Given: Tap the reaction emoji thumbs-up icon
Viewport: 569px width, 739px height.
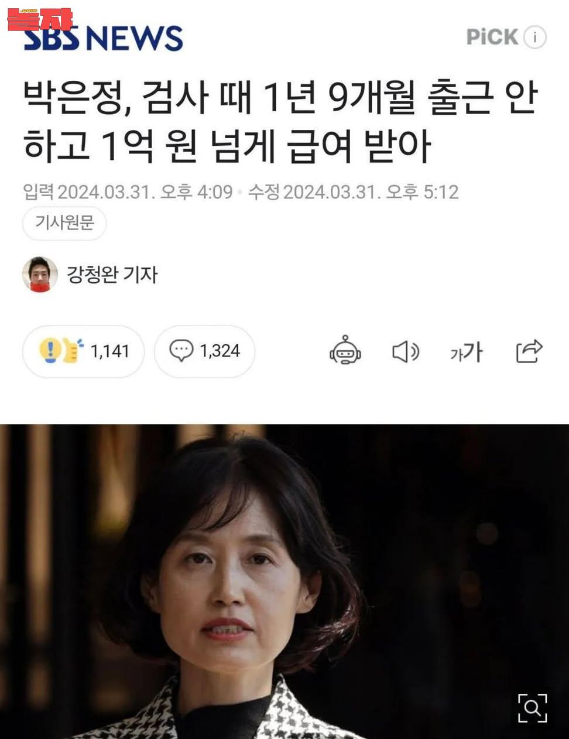Looking at the screenshot, I should click(x=61, y=350).
